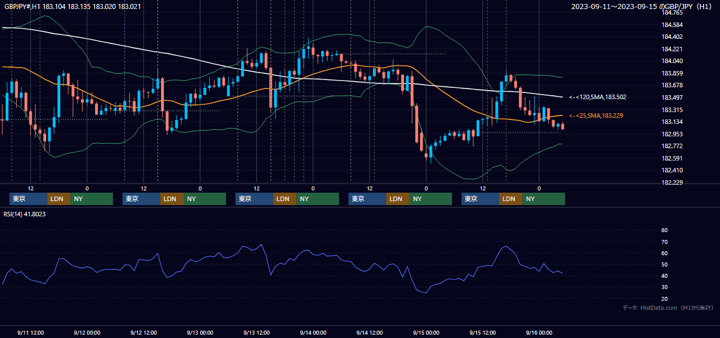Click price axis label 183.678
This screenshot has width=720, height=338.
(x=672, y=85)
